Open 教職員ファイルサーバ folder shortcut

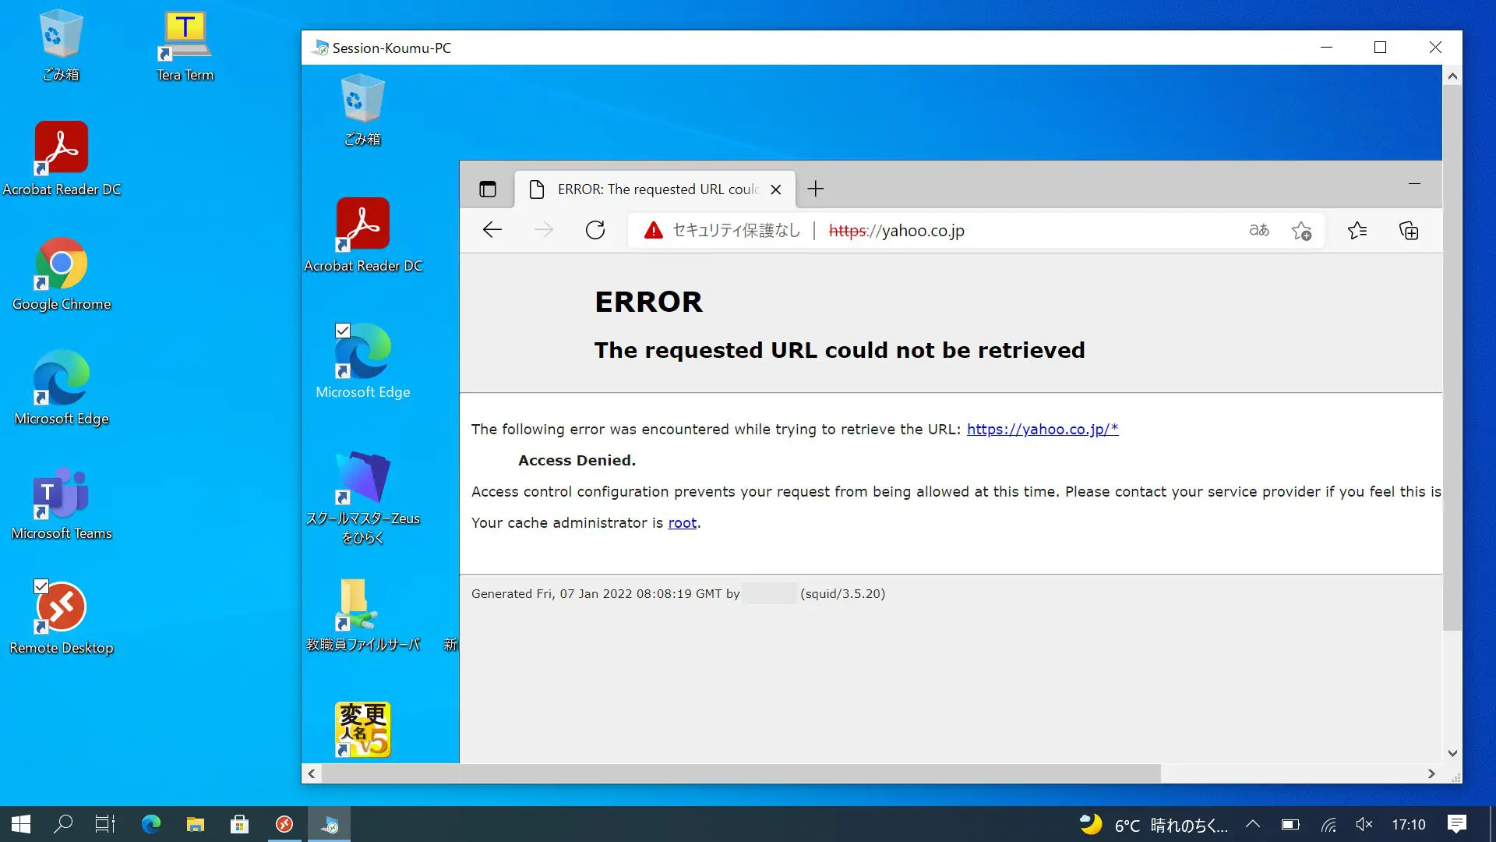(362, 614)
